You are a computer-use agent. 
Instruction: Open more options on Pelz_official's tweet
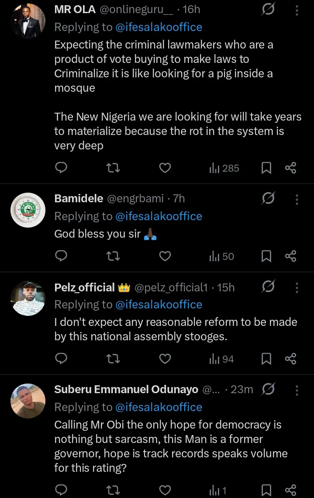(x=297, y=288)
